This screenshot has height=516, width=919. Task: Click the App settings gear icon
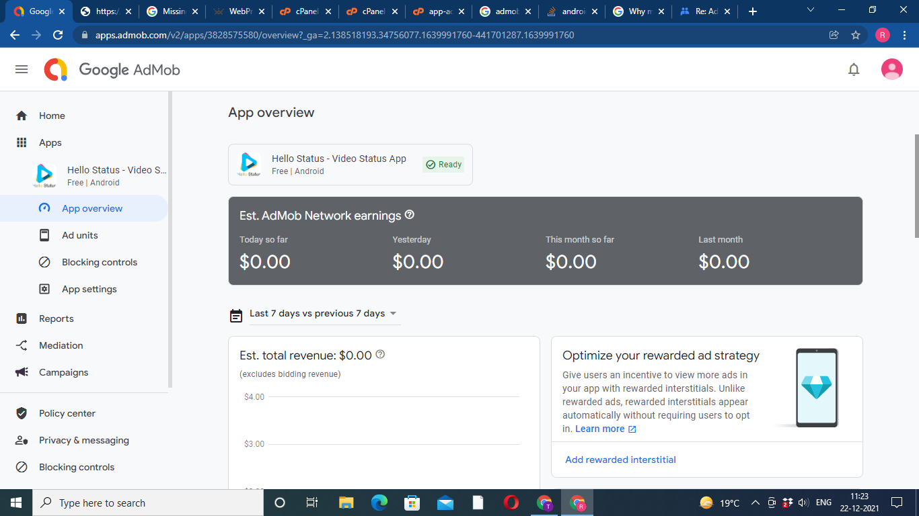(44, 289)
